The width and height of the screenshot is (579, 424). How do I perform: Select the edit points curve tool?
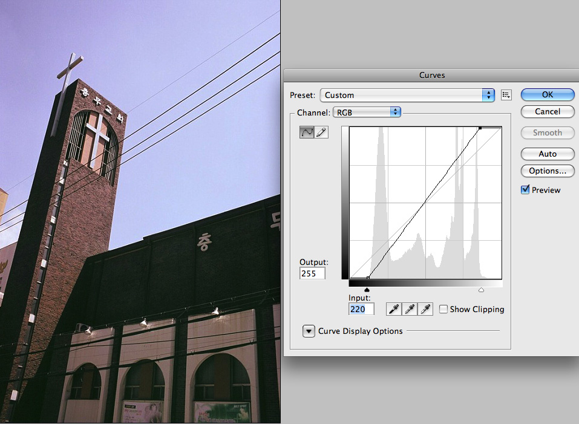click(307, 132)
